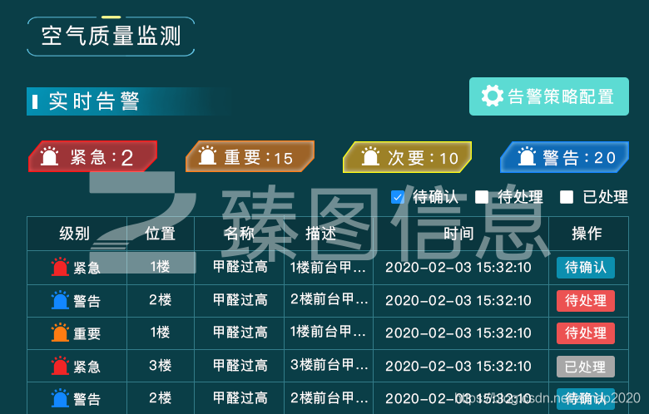Click 3楼 location cell
The image size is (649, 414).
[161, 366]
